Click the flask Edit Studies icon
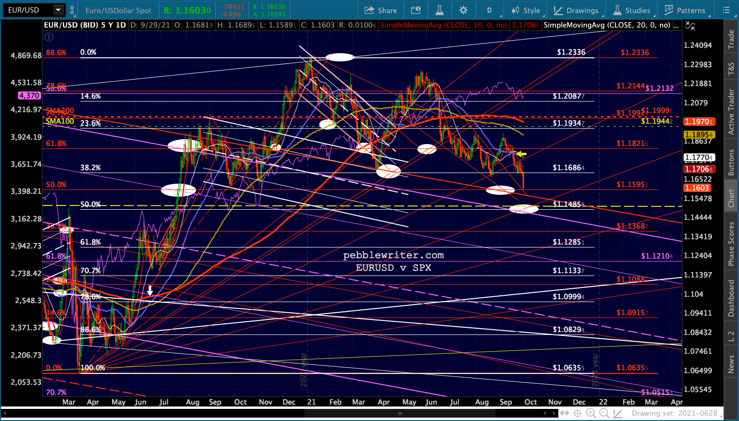739x421 pixels. (x=440, y=10)
